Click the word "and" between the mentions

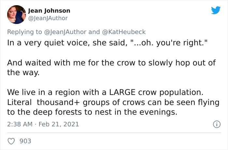click(x=94, y=32)
